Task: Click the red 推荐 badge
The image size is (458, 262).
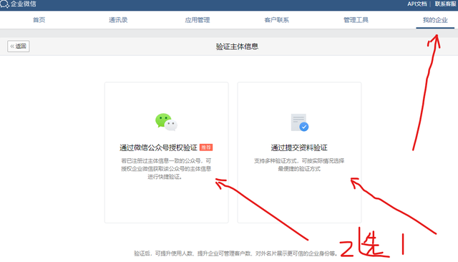Action: pos(206,147)
